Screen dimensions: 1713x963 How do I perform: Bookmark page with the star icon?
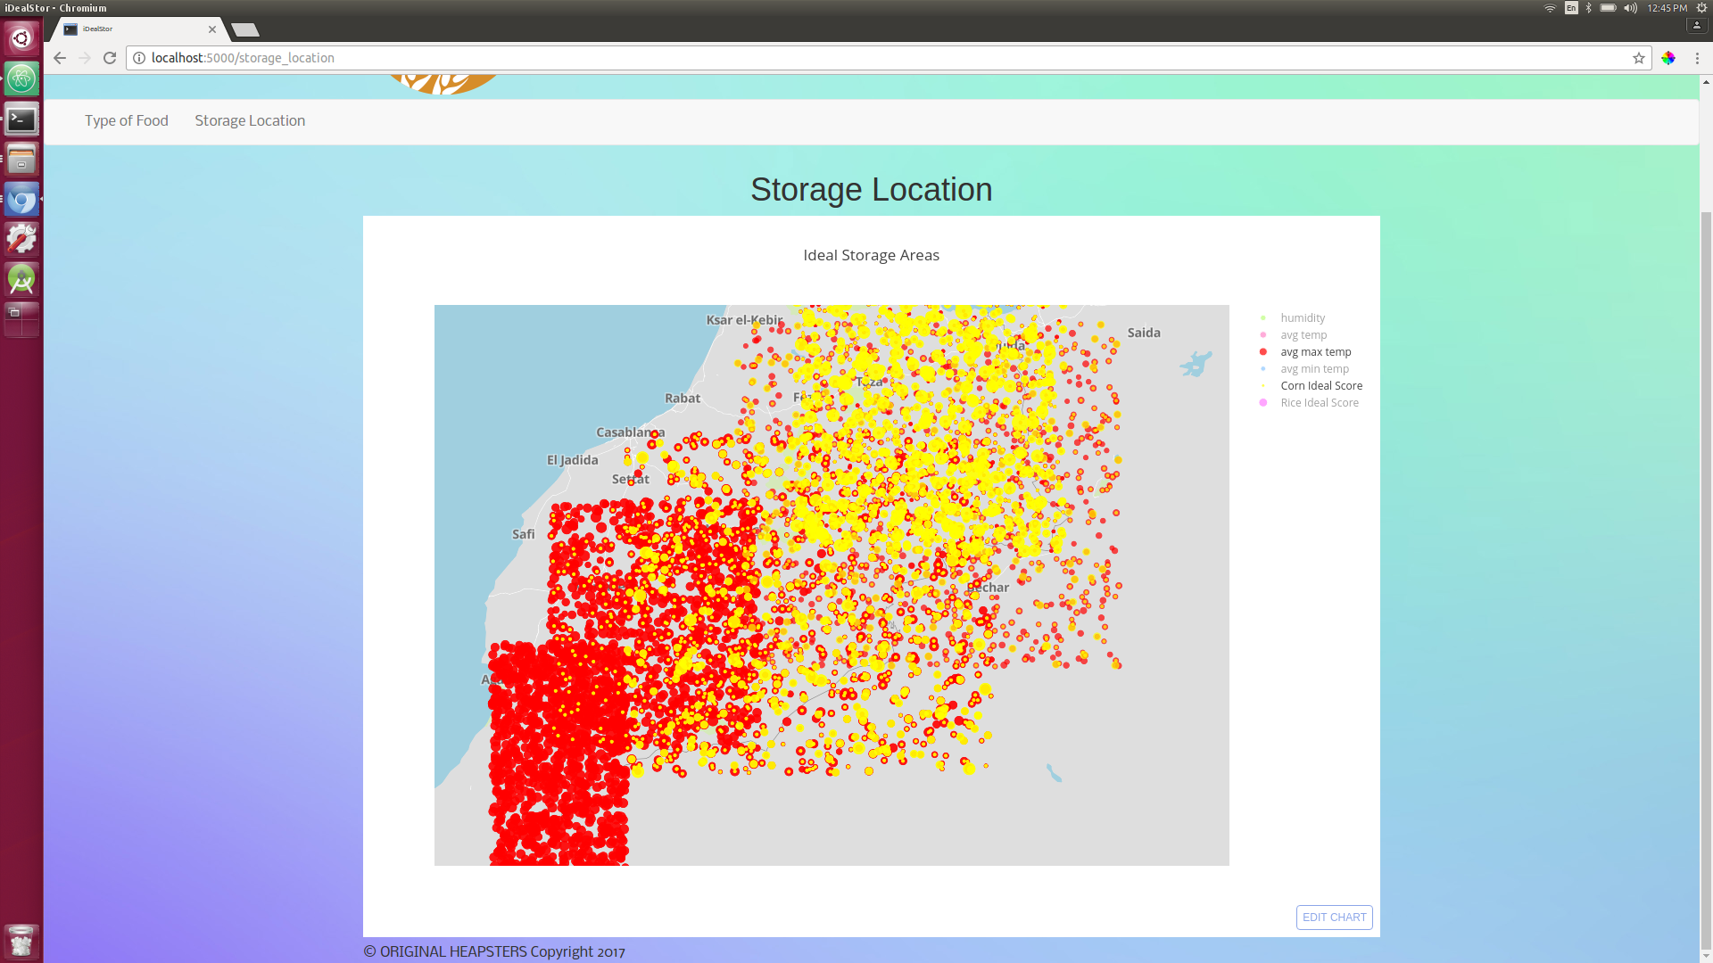1639,58
